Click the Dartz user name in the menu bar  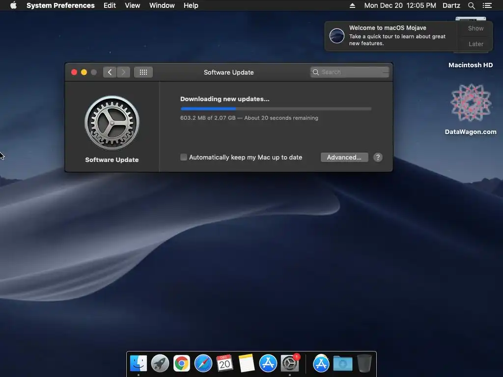451,5
